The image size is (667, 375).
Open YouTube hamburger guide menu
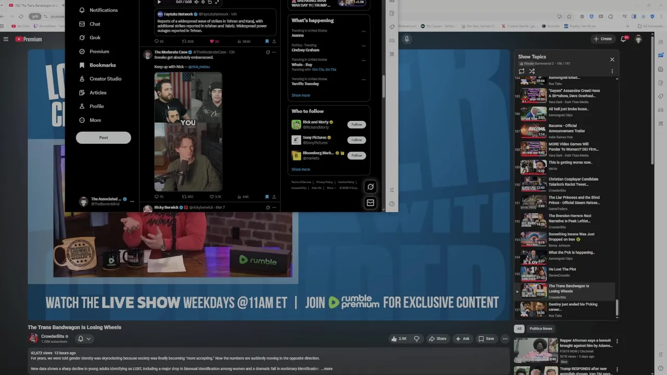click(x=6, y=39)
